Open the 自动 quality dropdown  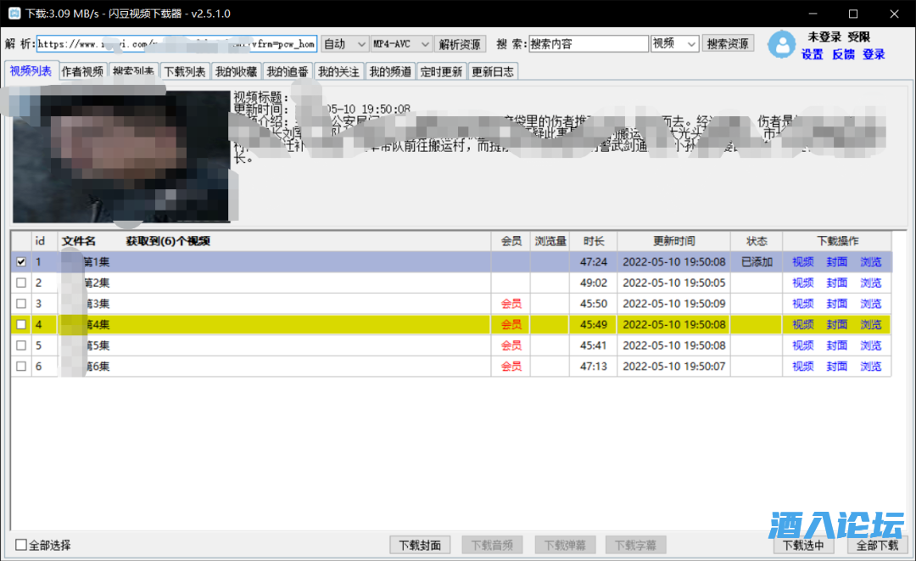coord(344,44)
